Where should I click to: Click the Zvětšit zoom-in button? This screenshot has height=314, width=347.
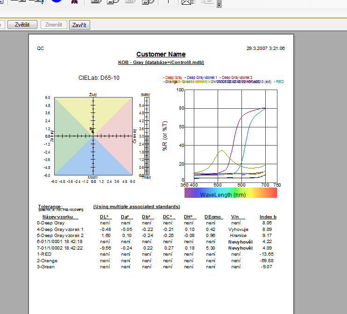pos(22,25)
